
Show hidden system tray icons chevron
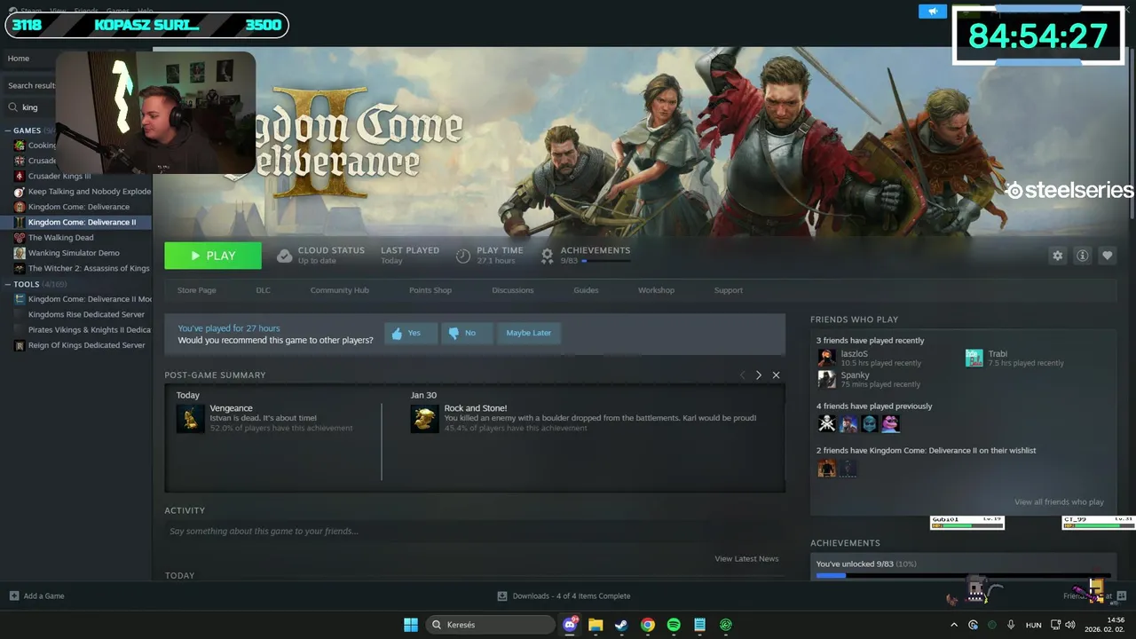pos(954,625)
